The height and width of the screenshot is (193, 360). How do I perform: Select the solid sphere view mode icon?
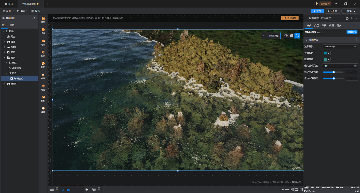(x=292, y=36)
